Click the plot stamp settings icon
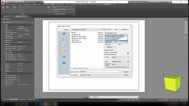The image size is (189, 106). tap(128, 53)
